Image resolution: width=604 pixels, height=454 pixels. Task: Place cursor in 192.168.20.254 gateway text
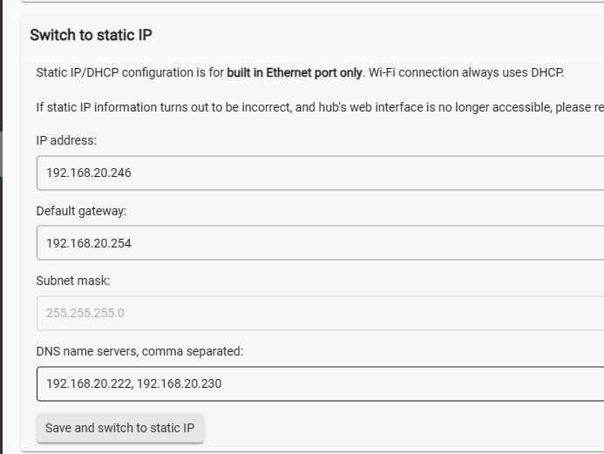(x=89, y=243)
